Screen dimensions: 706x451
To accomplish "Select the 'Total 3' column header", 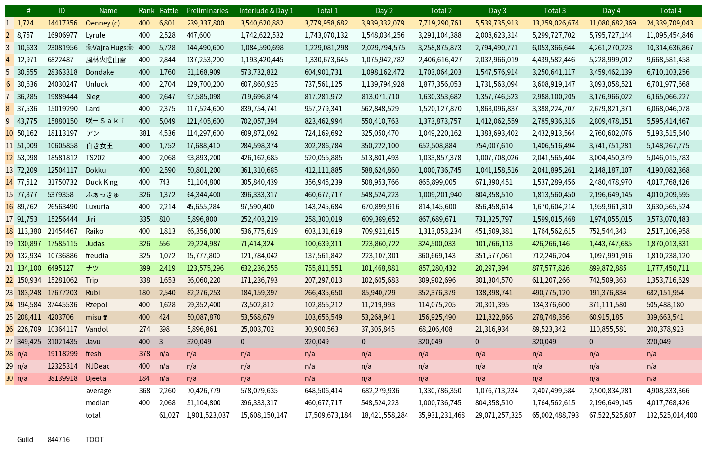I will 555,11.
